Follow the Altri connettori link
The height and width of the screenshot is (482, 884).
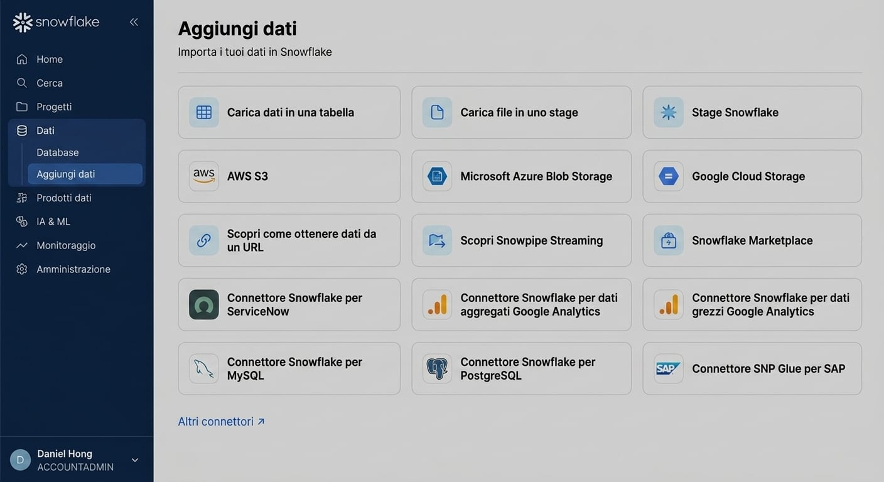(222, 422)
